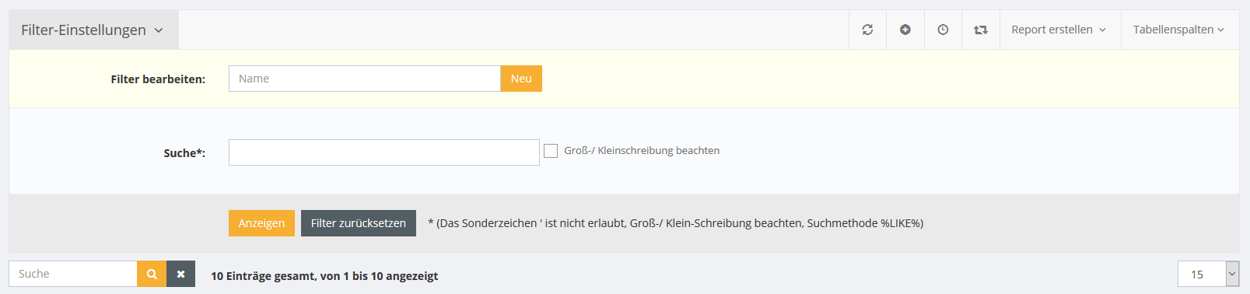Click the bottom quick Suche input box
The image size is (1250, 294).
73,274
